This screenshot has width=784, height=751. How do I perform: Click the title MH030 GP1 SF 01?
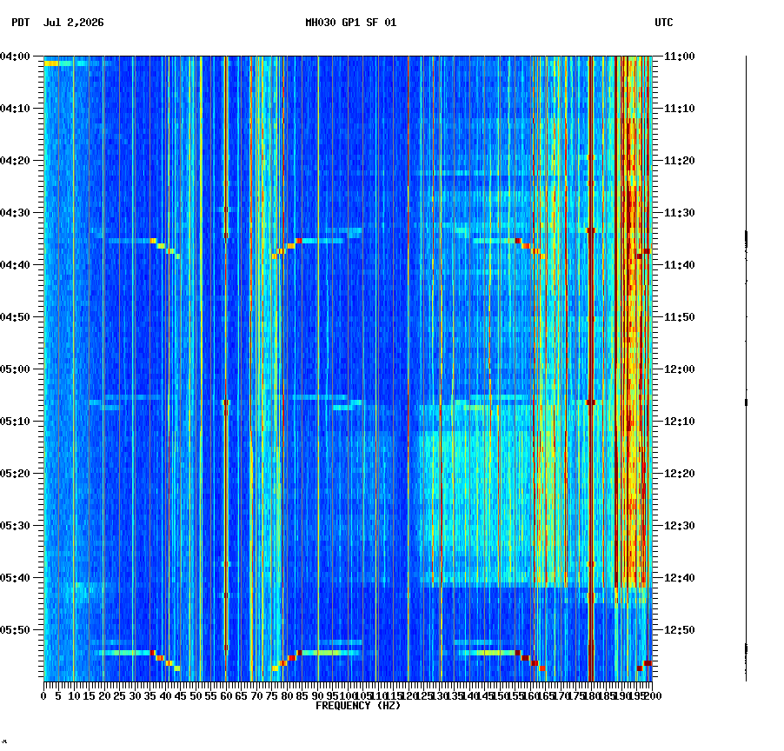point(351,23)
